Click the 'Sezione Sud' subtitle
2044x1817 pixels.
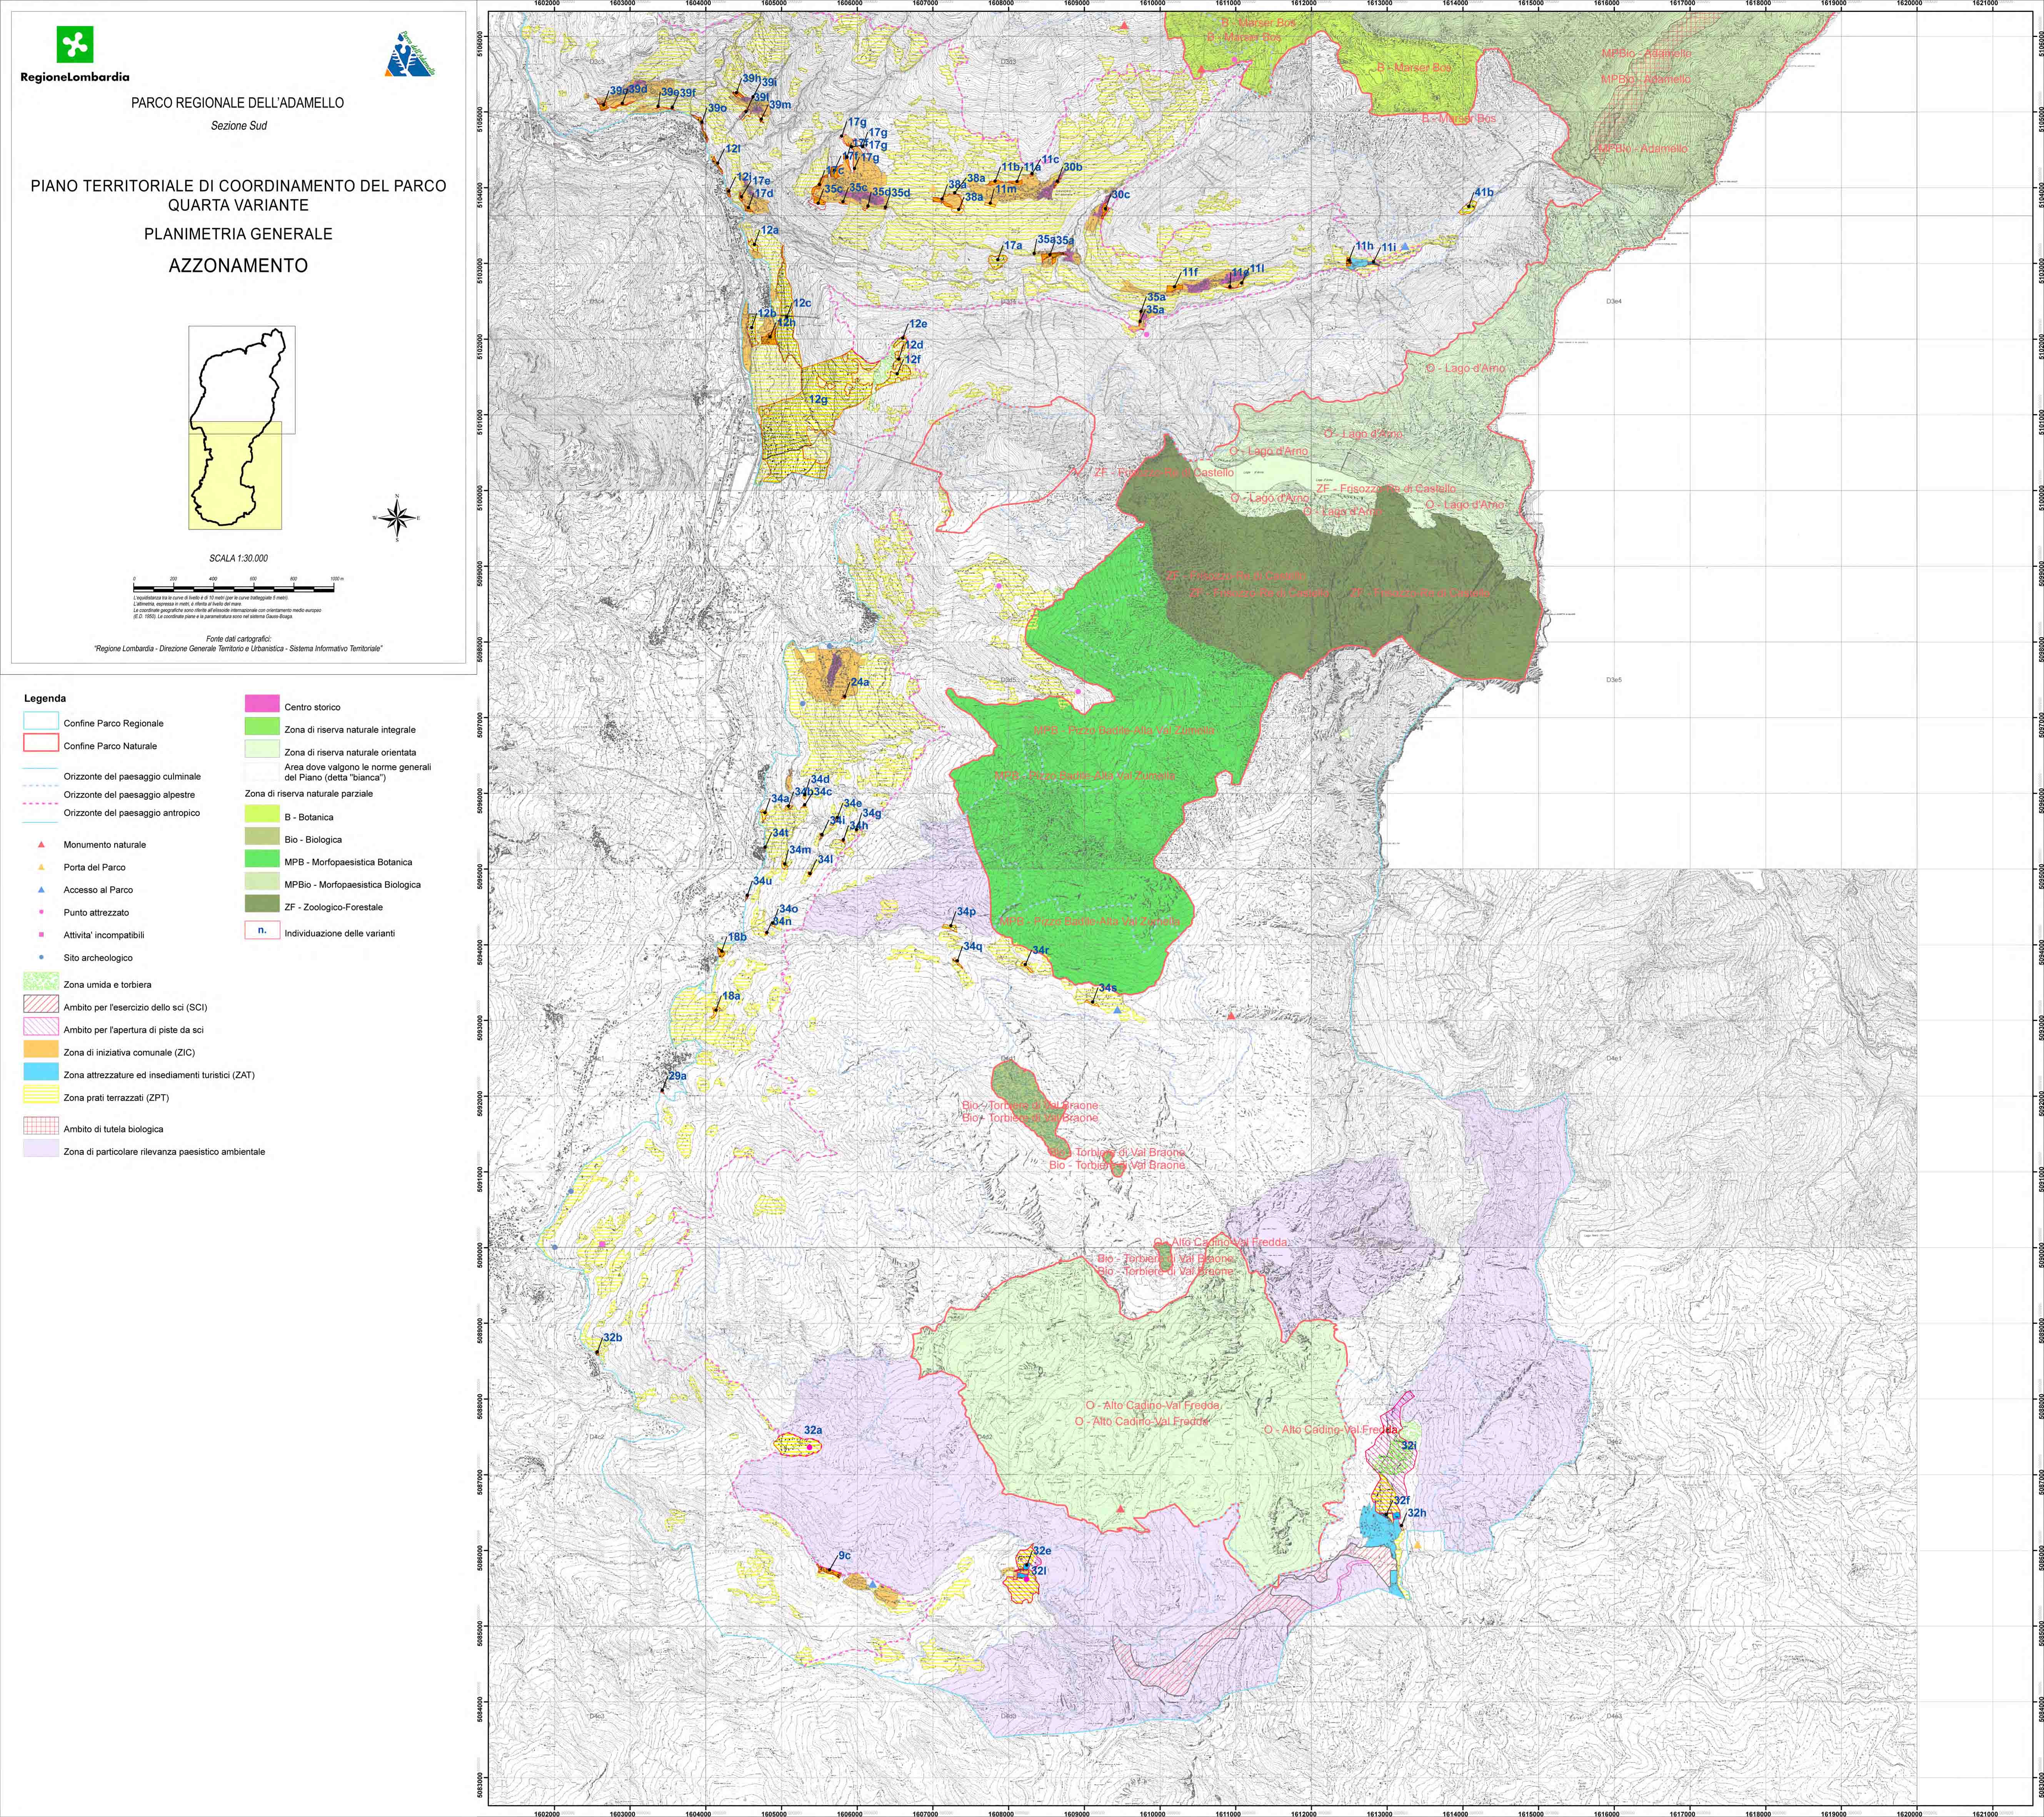[239, 126]
